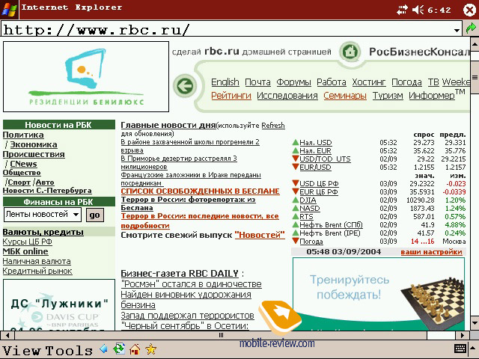Screen dimensions: 479x359
Task: Open the МБК online link
Action: [25, 251]
